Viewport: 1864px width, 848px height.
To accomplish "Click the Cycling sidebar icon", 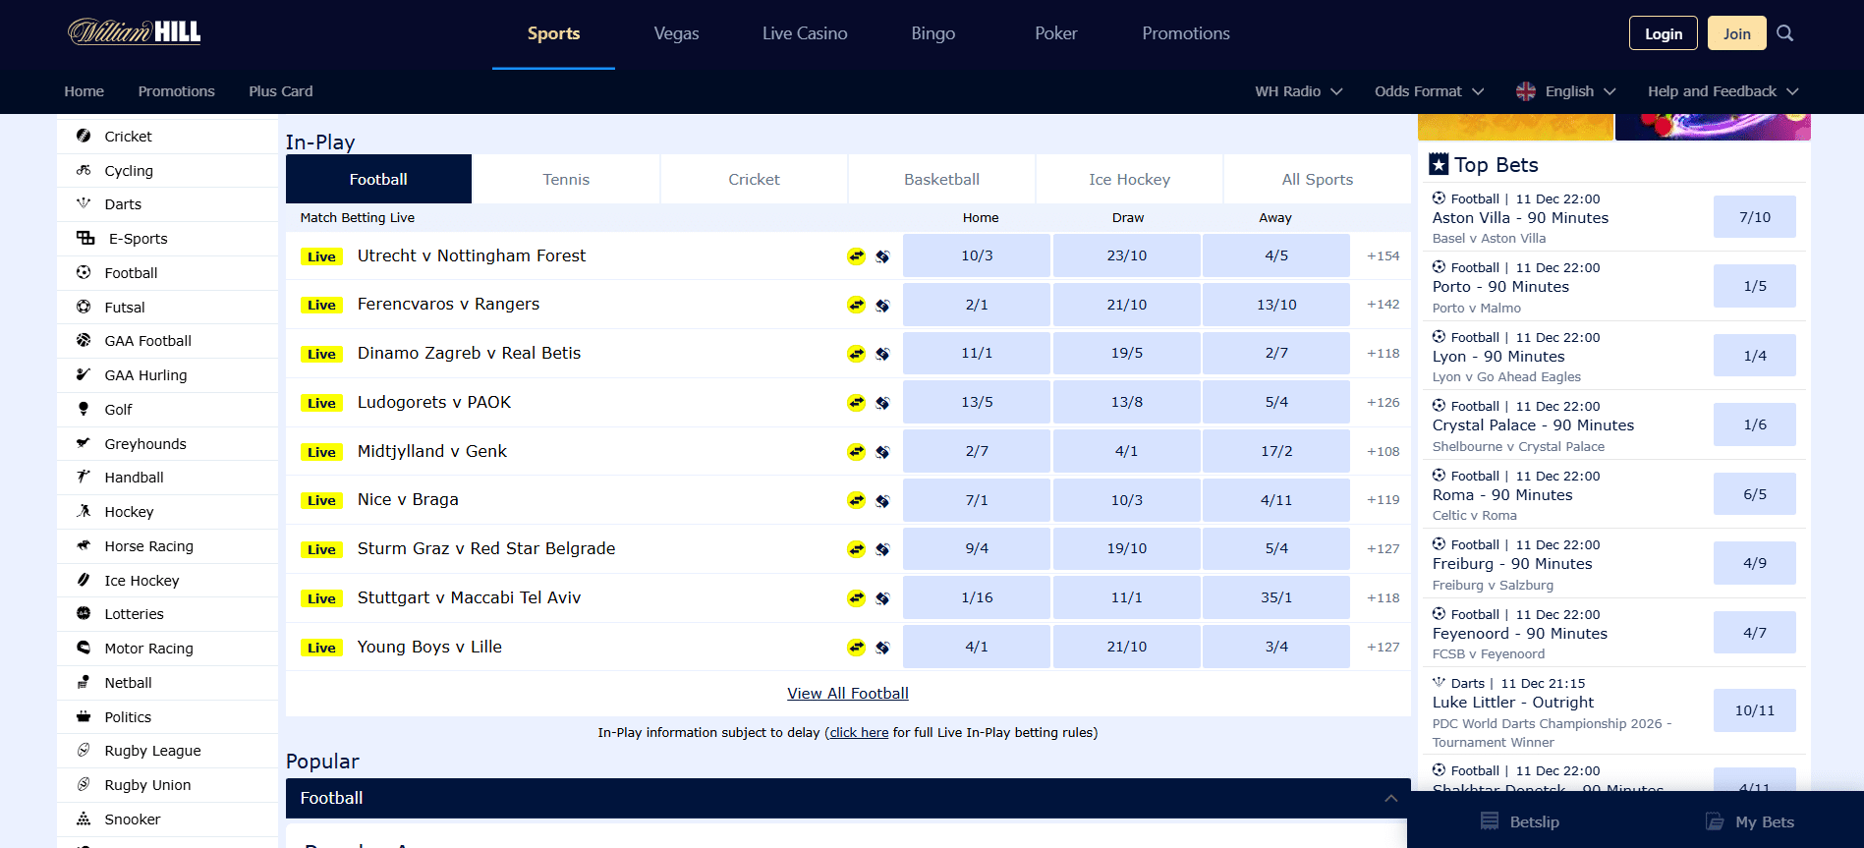I will coord(84,170).
